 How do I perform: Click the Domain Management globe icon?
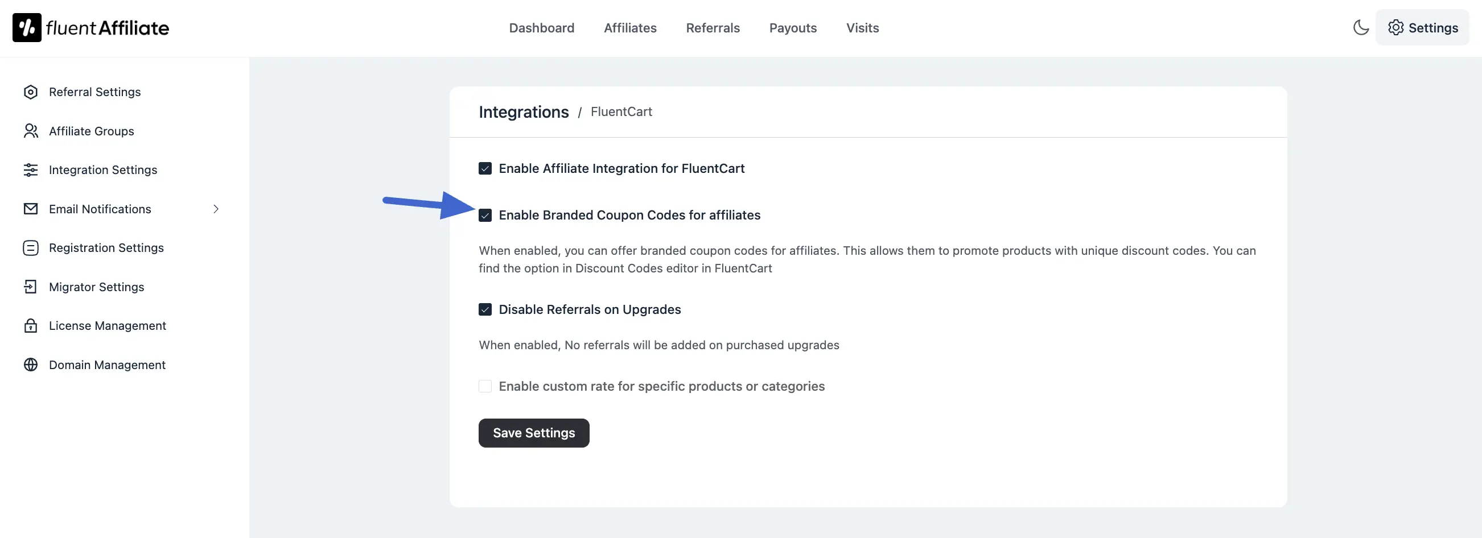31,365
